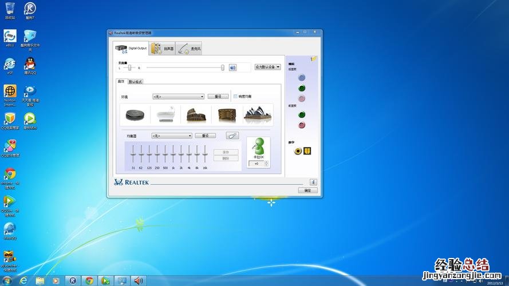This screenshot has width=509, height=286.
Task: Click the guitar icon next to equalizer reset
Action: (x=232, y=136)
